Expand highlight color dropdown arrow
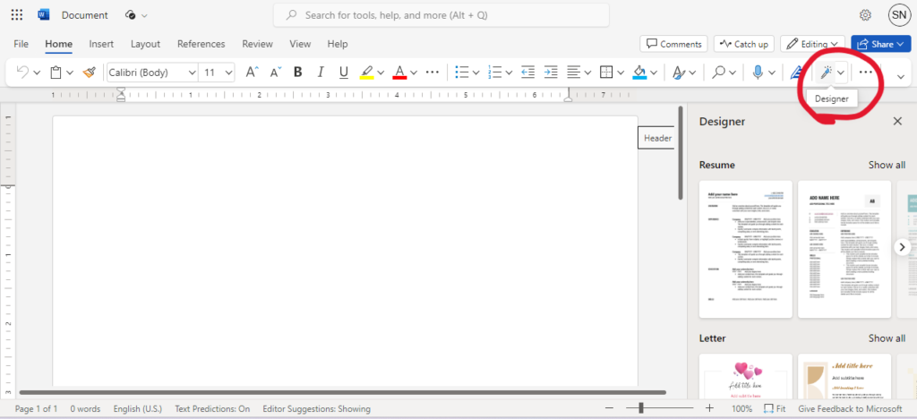This screenshot has height=419, width=917. click(x=381, y=73)
